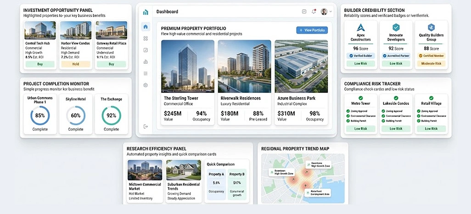
Task: Click green check icon above Lakeside Condos
Action: pos(396,98)
